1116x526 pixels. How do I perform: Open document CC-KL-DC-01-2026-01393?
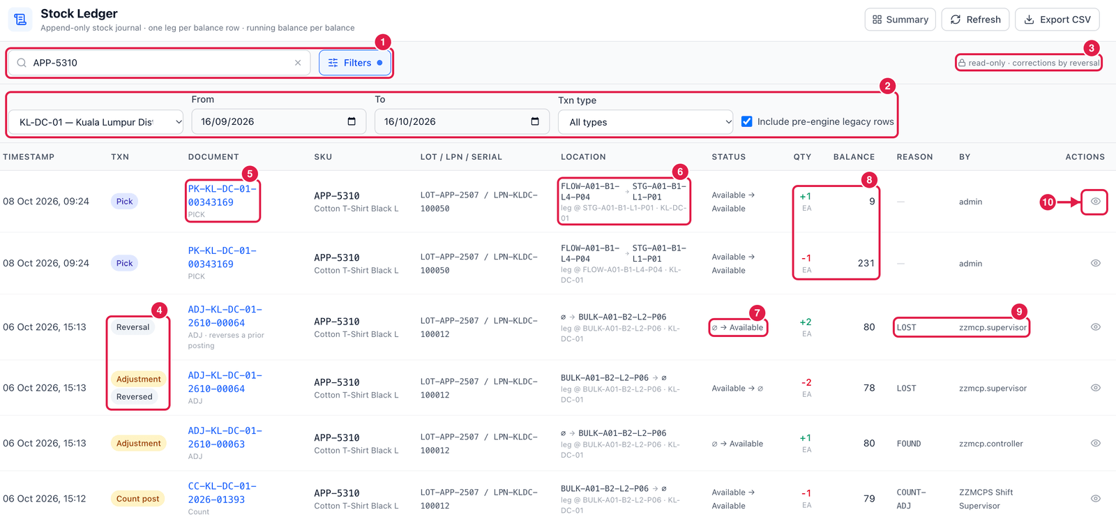(x=222, y=493)
